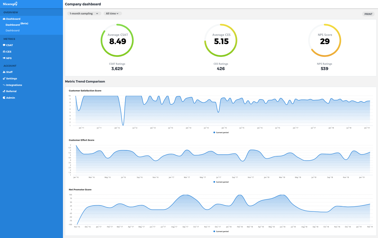Viewport: 378px width, 238px height.
Task: Click the Net Promoter Score chart title
Action: [80, 190]
